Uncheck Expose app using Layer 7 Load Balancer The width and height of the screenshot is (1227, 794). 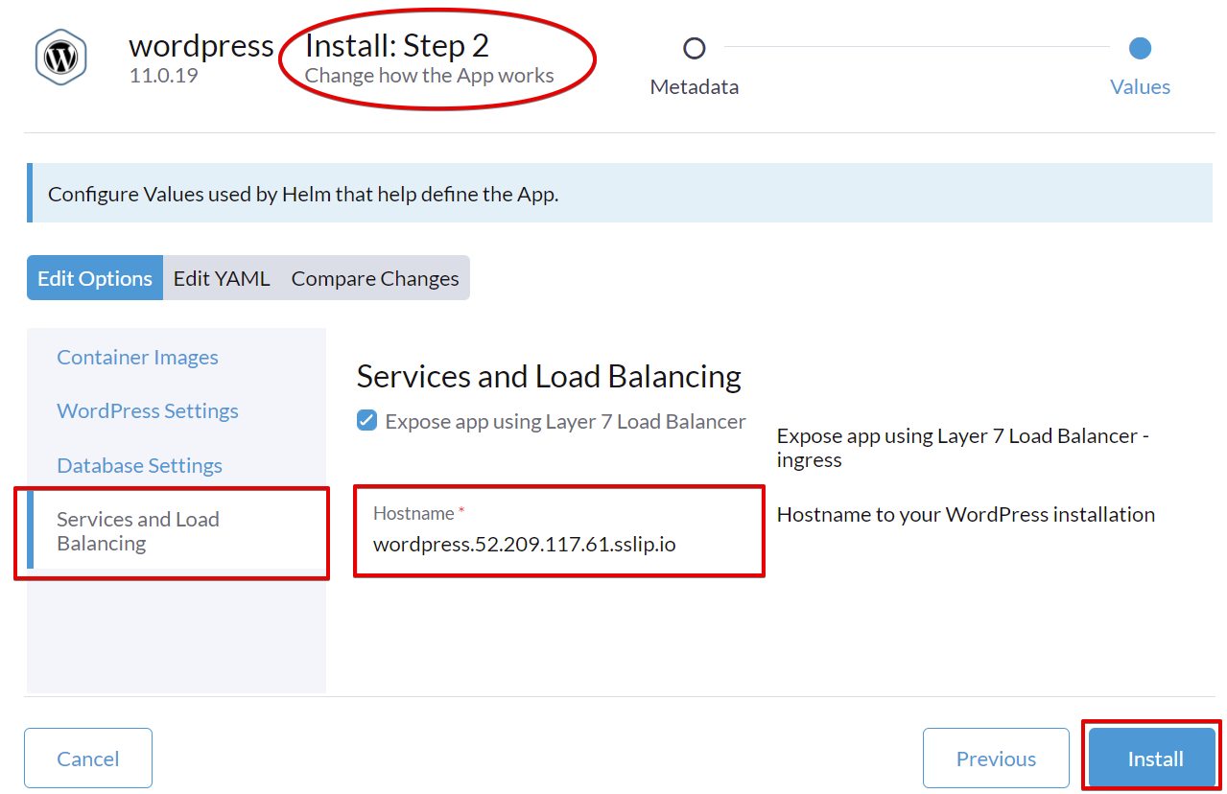(x=366, y=421)
